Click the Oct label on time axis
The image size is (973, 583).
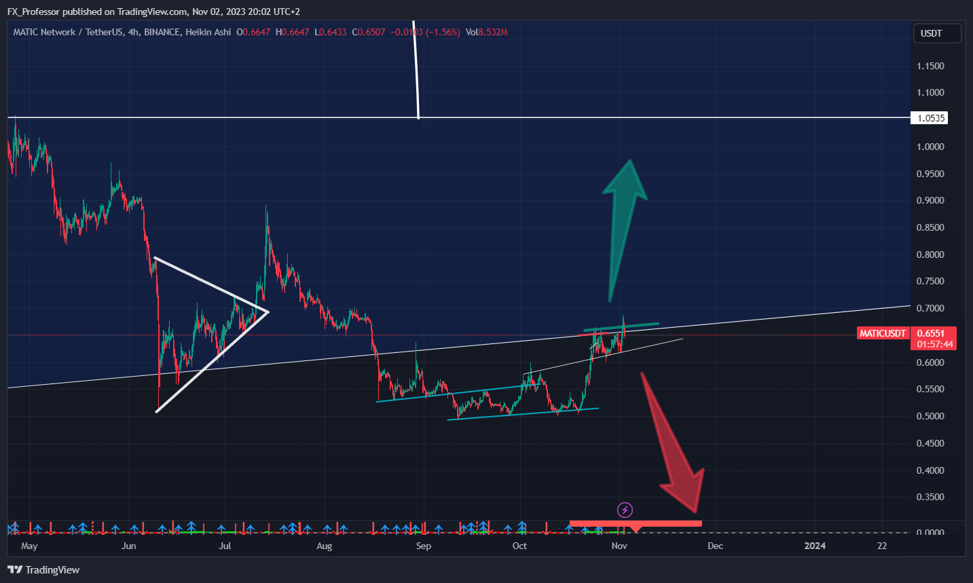pos(519,546)
